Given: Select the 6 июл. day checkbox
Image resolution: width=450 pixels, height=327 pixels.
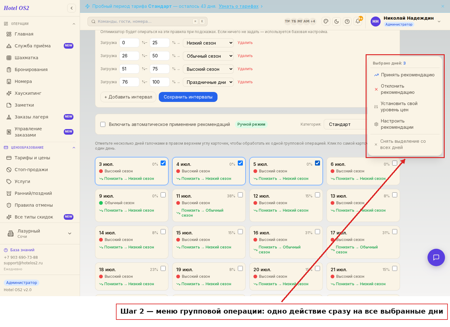Looking at the screenshot, I should tap(395, 163).
